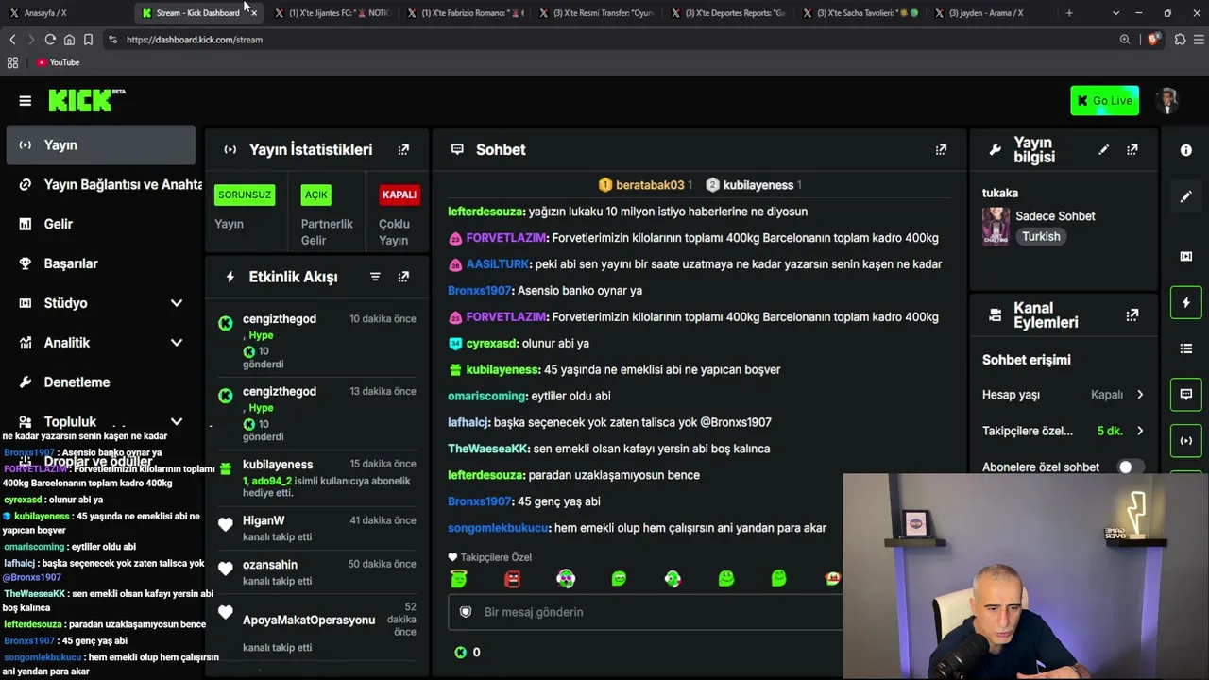Image resolution: width=1209 pixels, height=680 pixels.
Task: Open Yayın Bağlantısı ve Anahtarı in the sidebar
Action: pyautogui.click(x=101, y=185)
